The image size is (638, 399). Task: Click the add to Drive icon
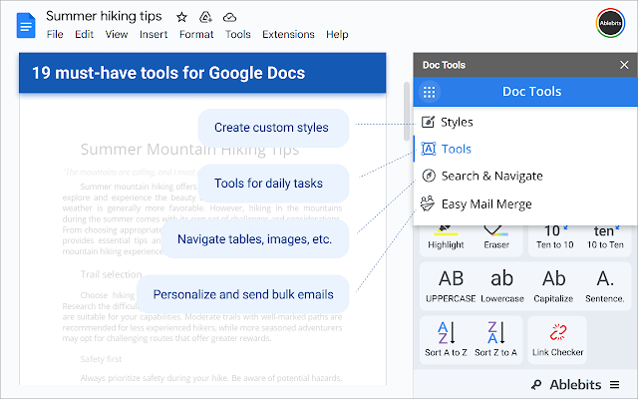click(x=205, y=17)
